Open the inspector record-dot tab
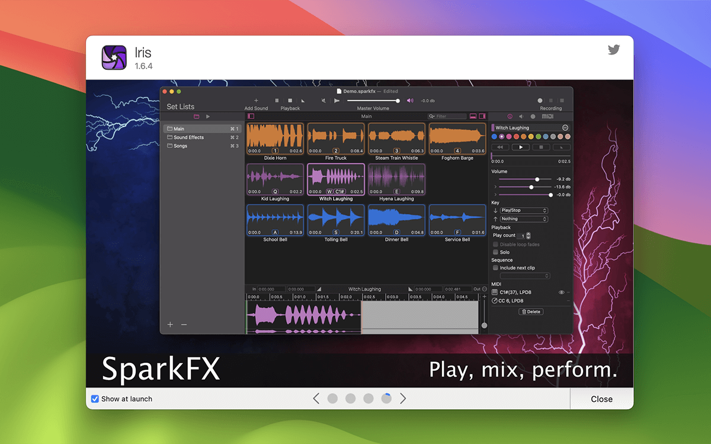711x444 pixels. point(533,117)
